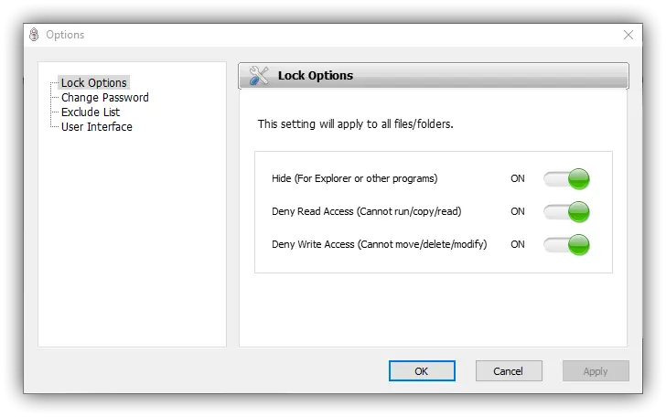Image resolution: width=666 pixels, height=417 pixels.
Task: Go to the Exclude List section
Action: [90, 112]
